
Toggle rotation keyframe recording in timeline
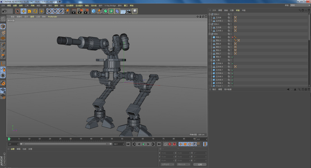[190, 144]
